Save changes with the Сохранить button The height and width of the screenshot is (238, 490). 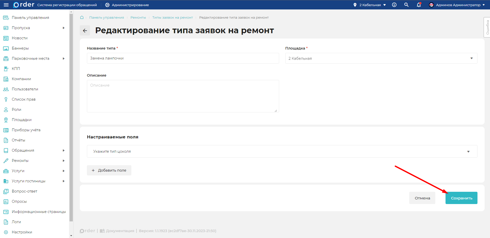pos(461,198)
